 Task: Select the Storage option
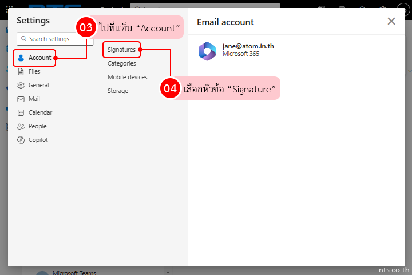118,91
